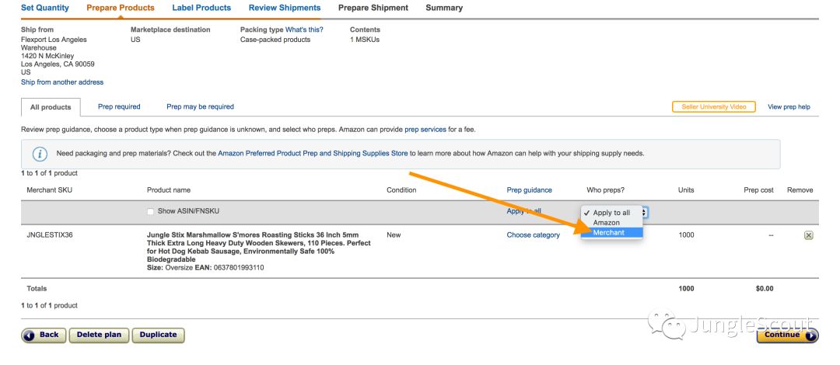Open the View prep help link
840x365 pixels.
click(x=789, y=106)
